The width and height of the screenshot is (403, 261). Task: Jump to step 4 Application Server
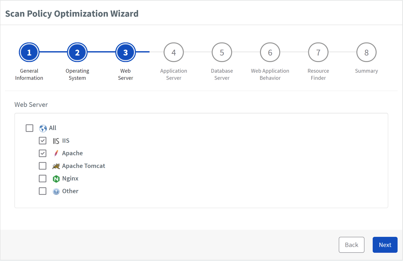pyautogui.click(x=174, y=52)
